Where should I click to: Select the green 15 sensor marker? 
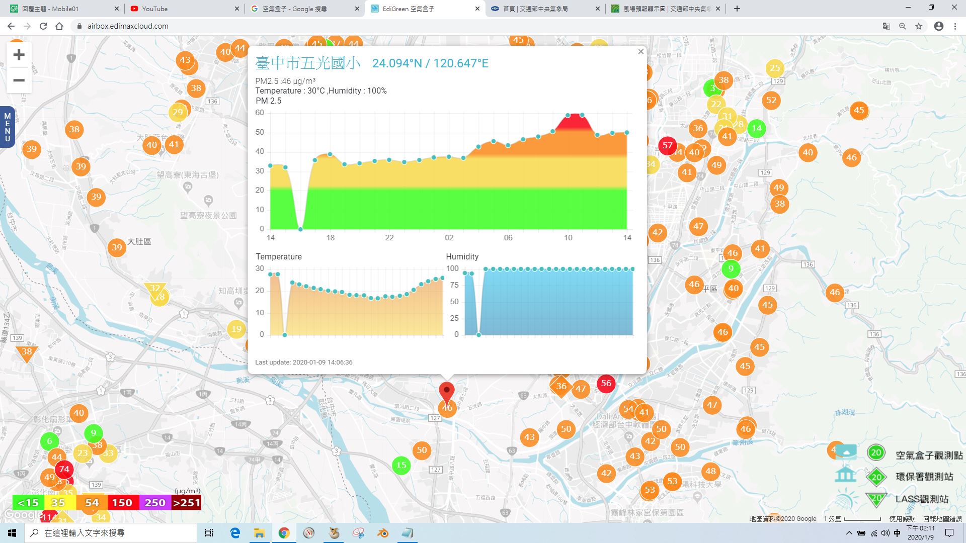pos(401,465)
